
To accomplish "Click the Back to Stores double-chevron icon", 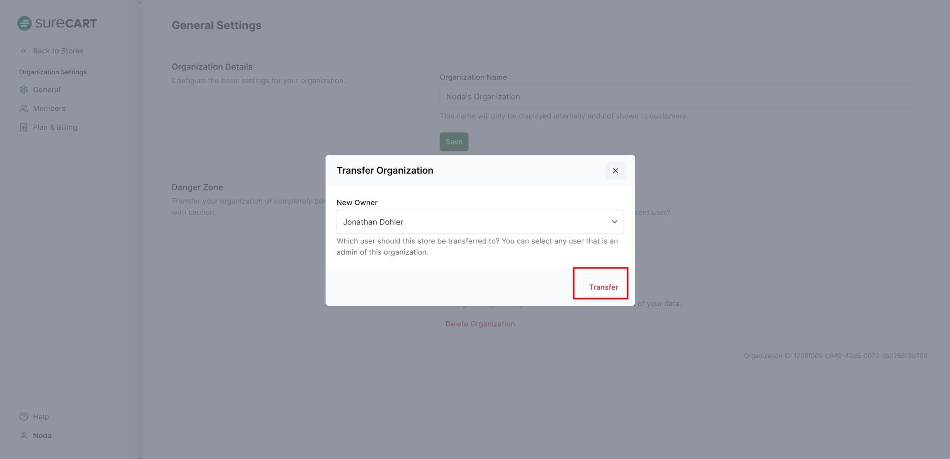I will (x=23, y=51).
